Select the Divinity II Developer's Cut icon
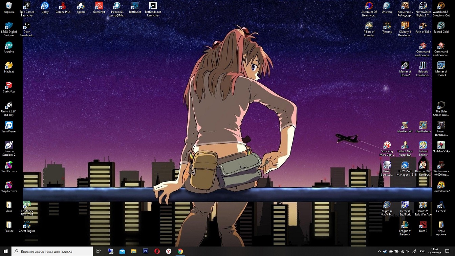Screen dimensions: 455x256 405,29
